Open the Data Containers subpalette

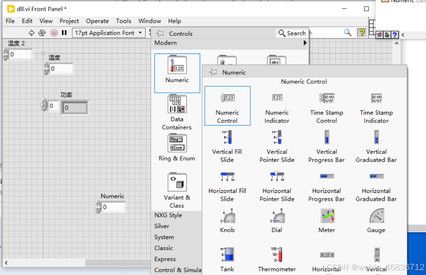[x=177, y=112]
